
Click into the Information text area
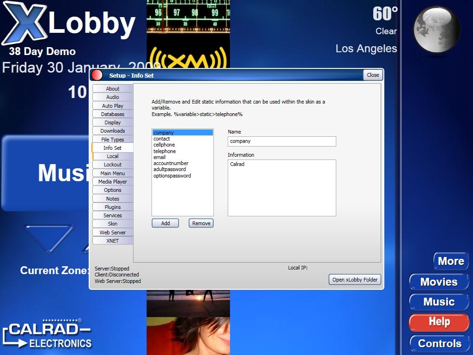[x=282, y=188]
